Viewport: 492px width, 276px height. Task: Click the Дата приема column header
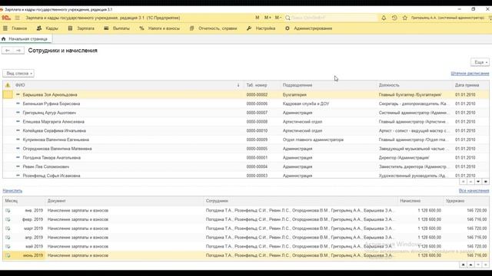(x=470, y=85)
